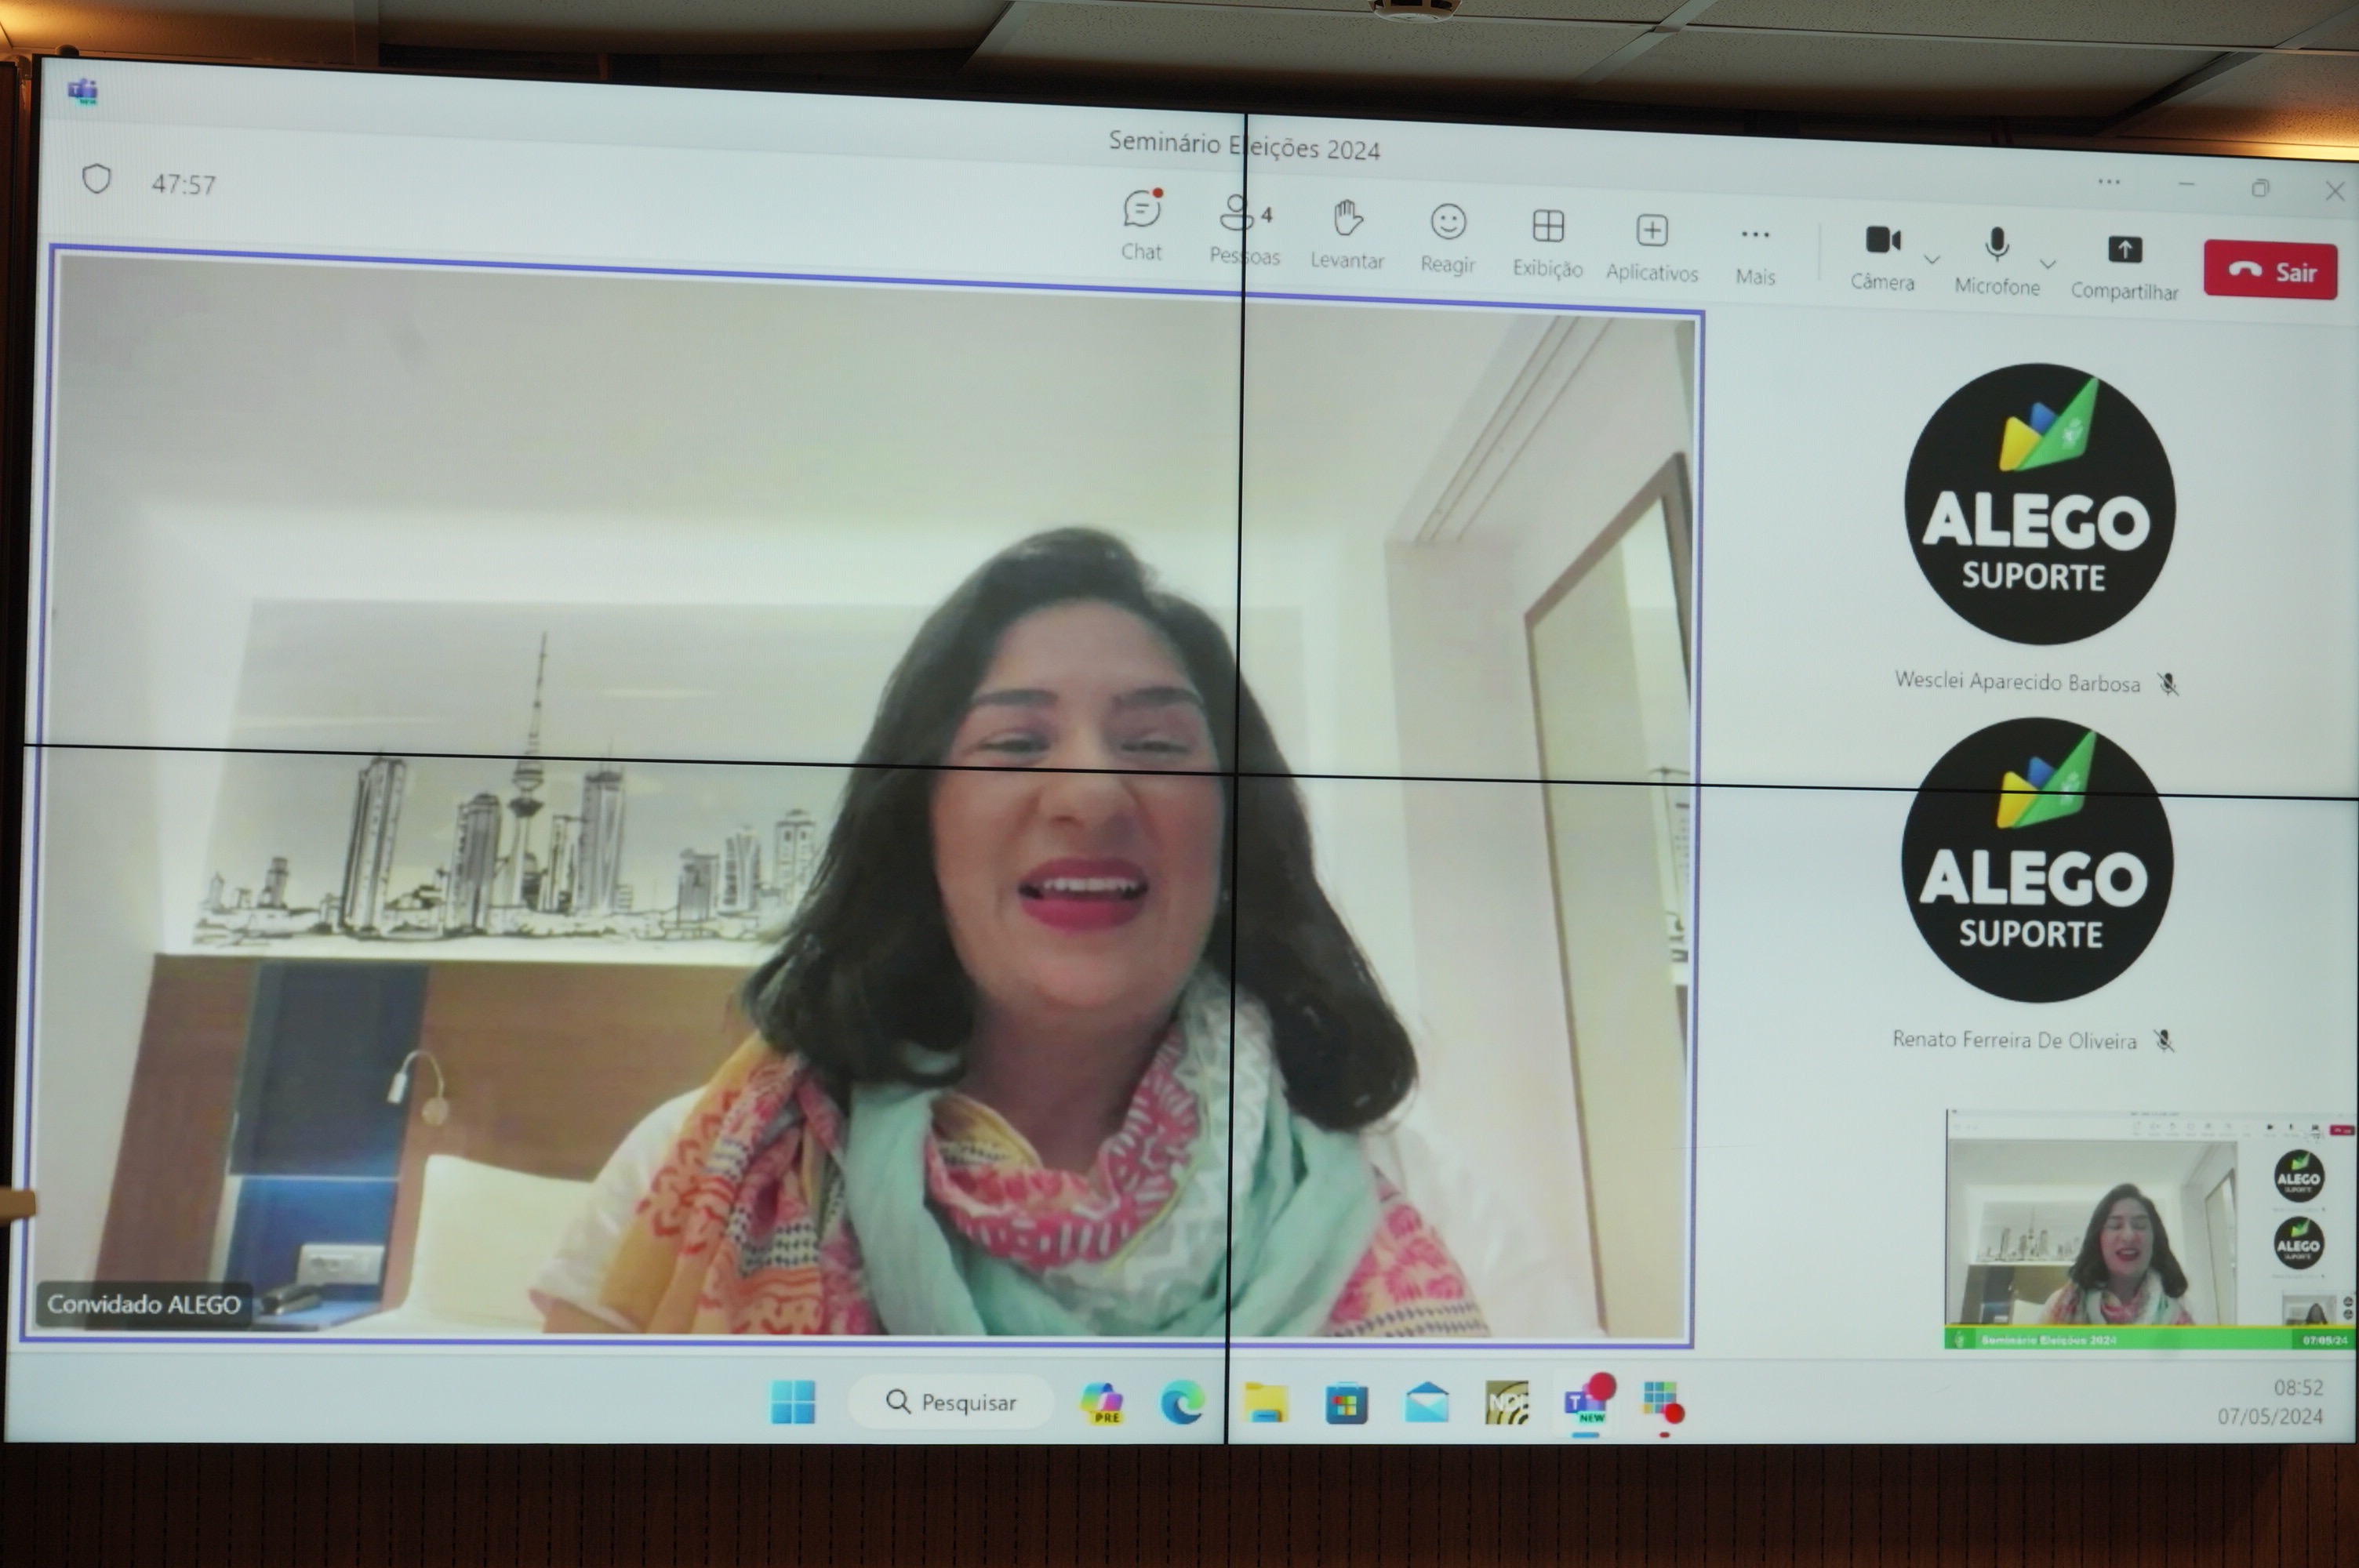Leave the meeting with Sair

[x=2270, y=271]
